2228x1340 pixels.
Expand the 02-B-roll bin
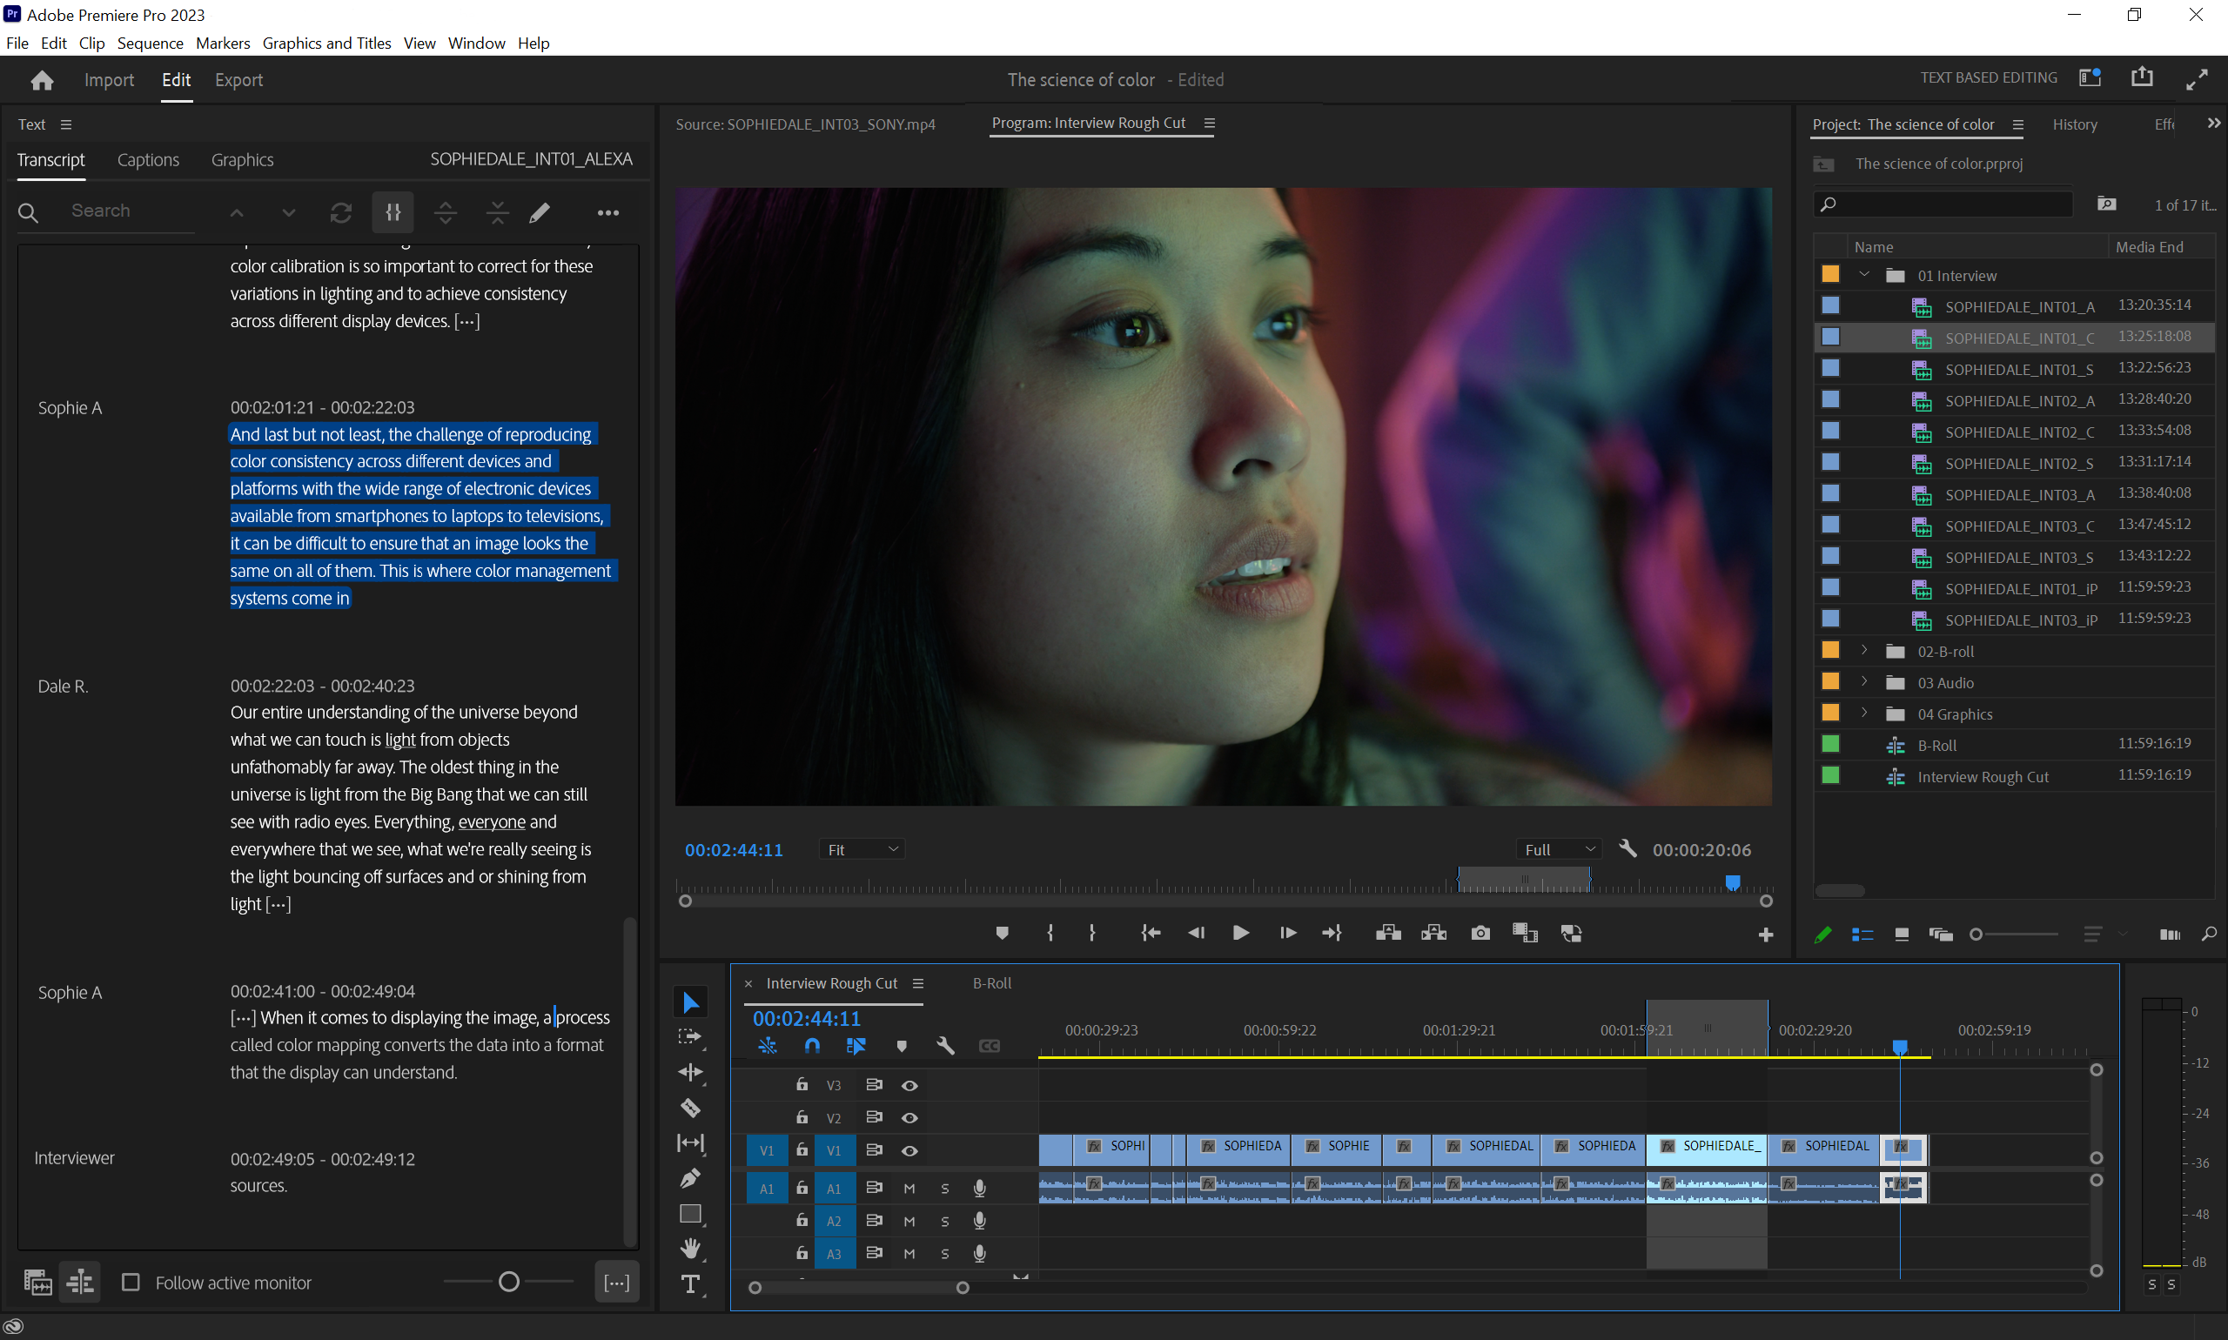pos(1864,650)
